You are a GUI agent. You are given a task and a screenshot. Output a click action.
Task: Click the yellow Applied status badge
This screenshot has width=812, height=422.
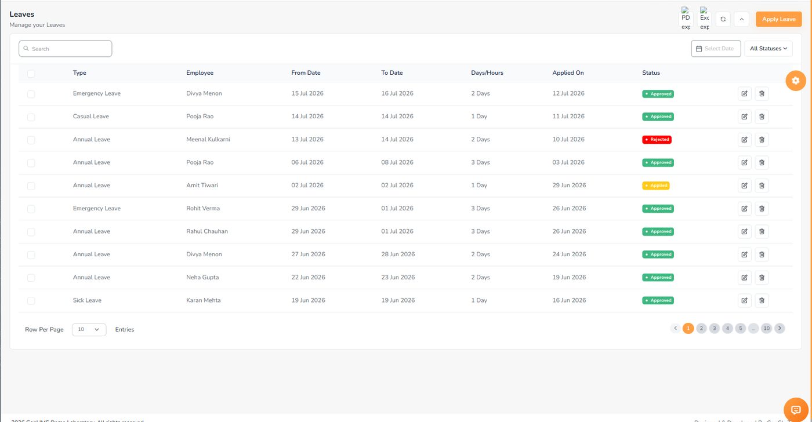coord(656,185)
